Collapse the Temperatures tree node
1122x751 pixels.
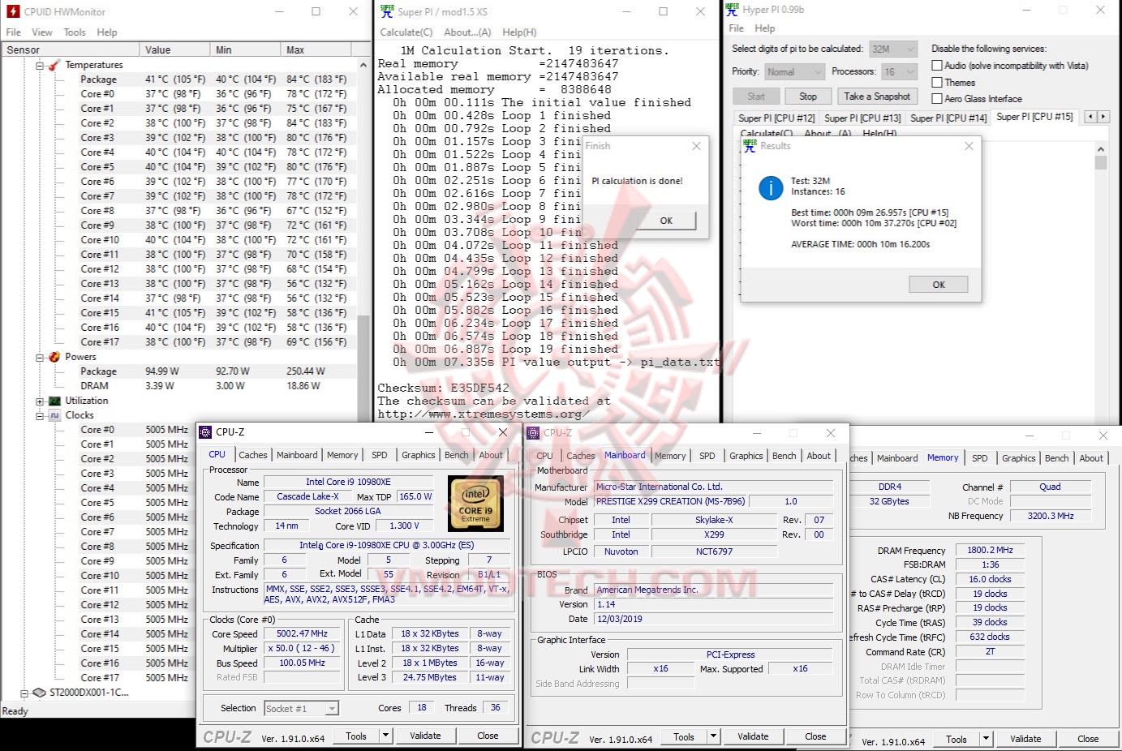(x=40, y=65)
